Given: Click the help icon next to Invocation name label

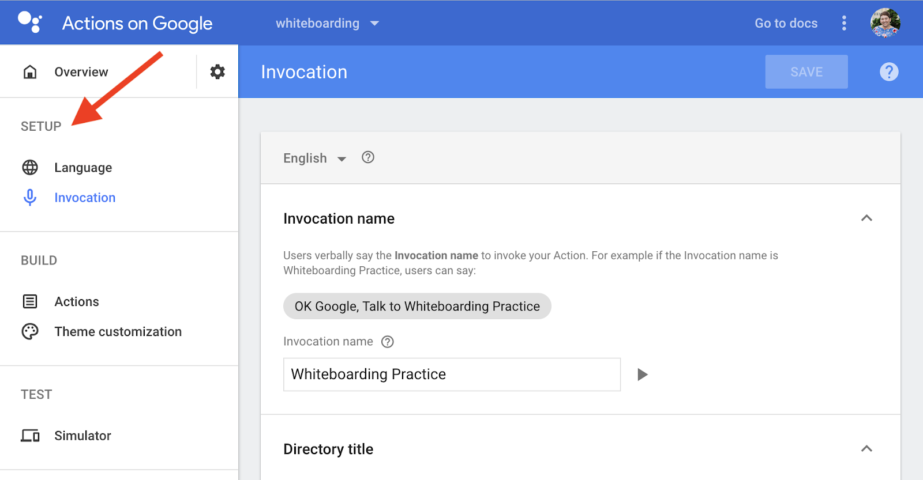Looking at the screenshot, I should tap(388, 342).
